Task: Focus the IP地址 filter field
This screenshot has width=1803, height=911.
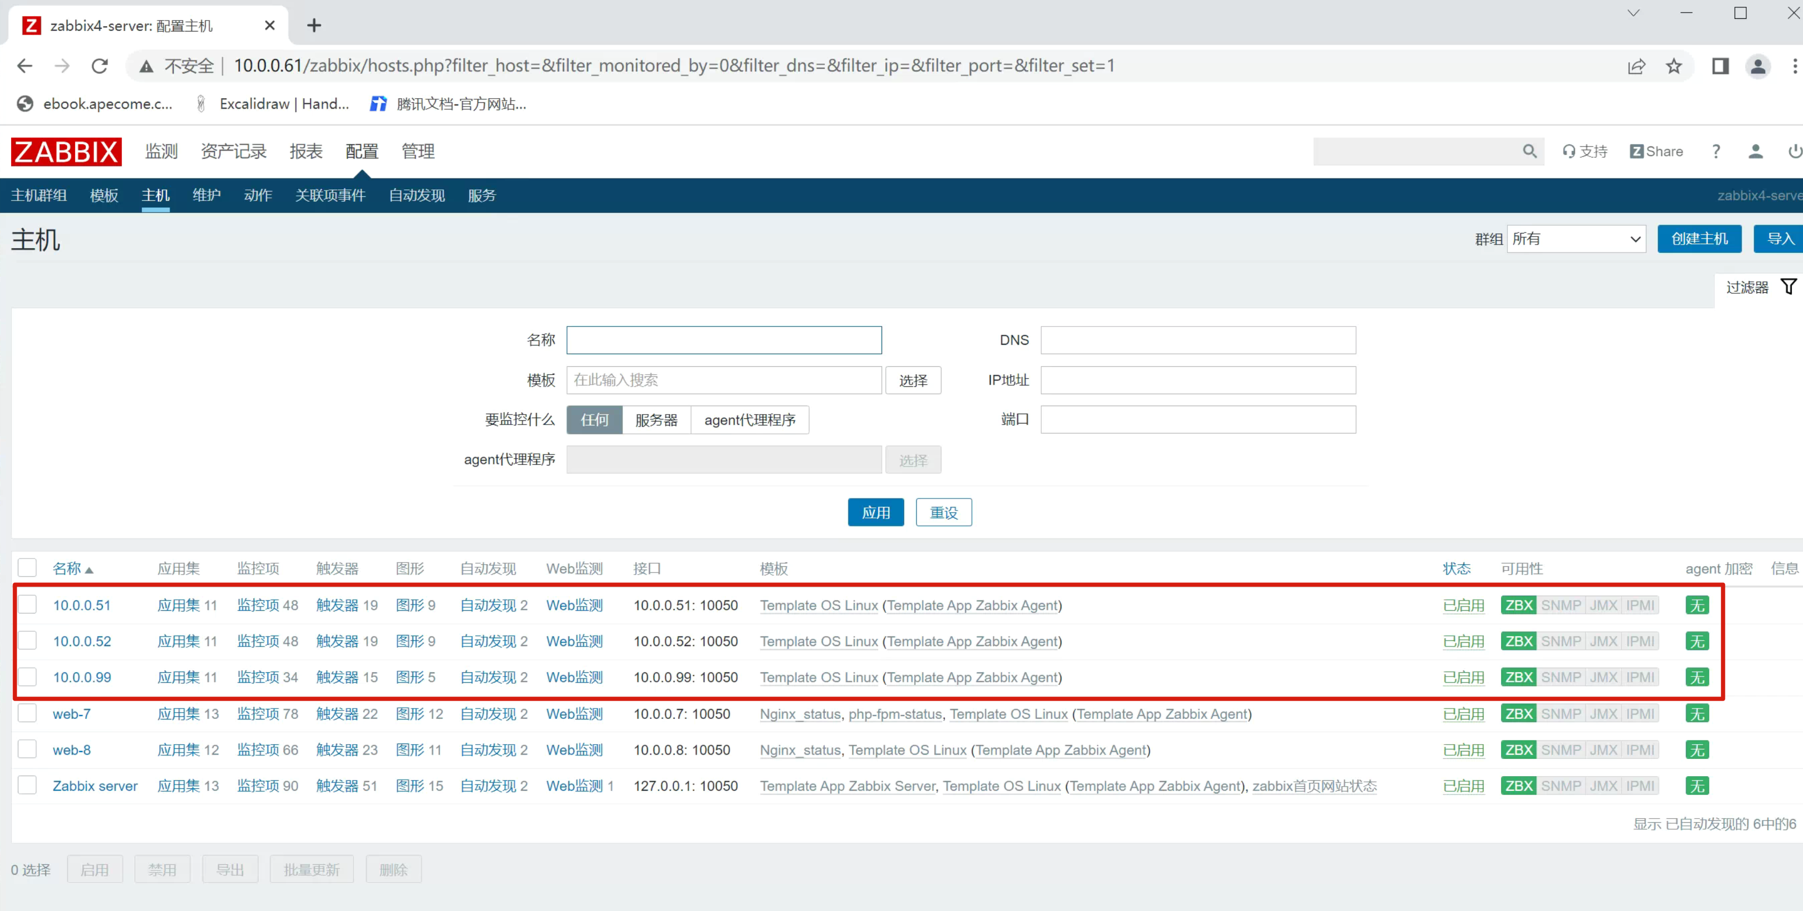Action: coord(1197,380)
